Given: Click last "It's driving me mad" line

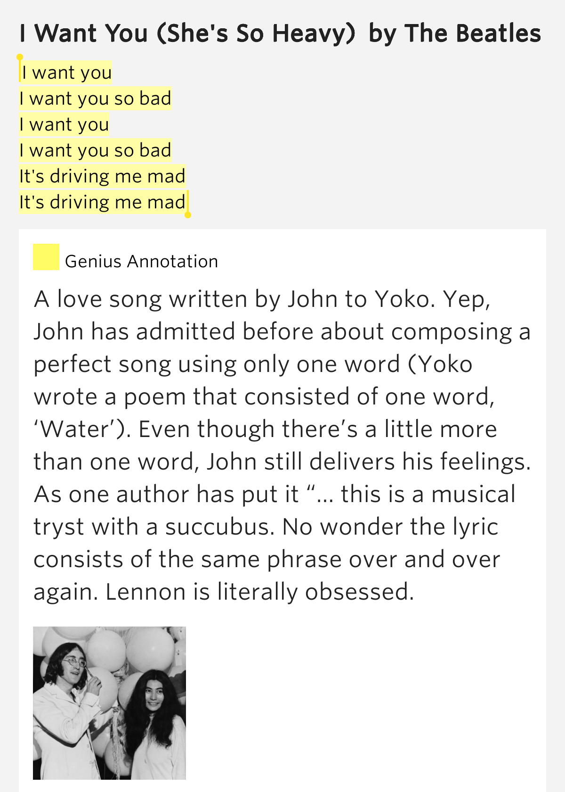Looking at the screenshot, I should click(102, 202).
